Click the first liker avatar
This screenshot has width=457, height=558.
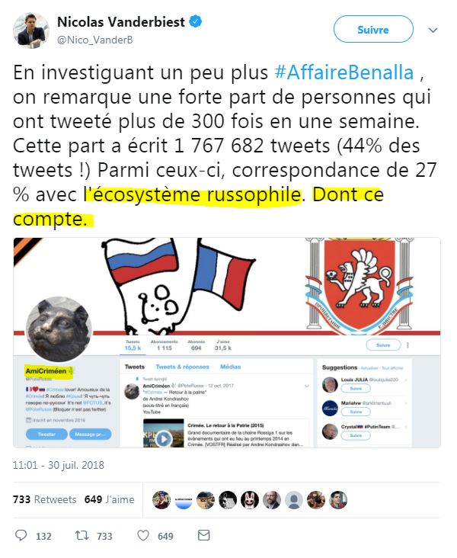click(x=161, y=499)
